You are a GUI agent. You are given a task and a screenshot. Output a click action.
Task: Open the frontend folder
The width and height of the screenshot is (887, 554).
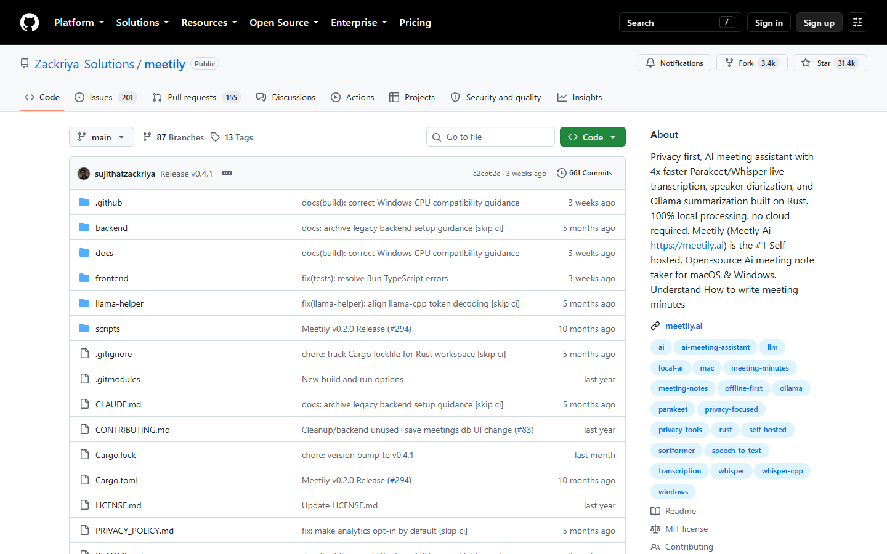[112, 278]
